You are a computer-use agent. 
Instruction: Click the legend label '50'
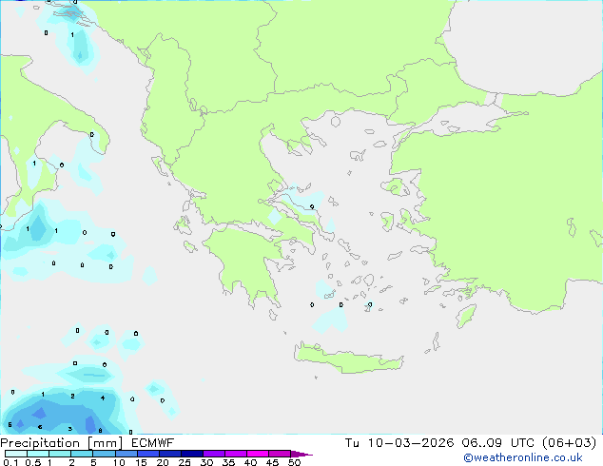coord(294,462)
